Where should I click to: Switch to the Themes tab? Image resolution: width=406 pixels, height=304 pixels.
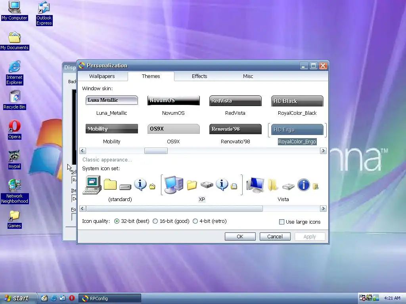click(151, 76)
